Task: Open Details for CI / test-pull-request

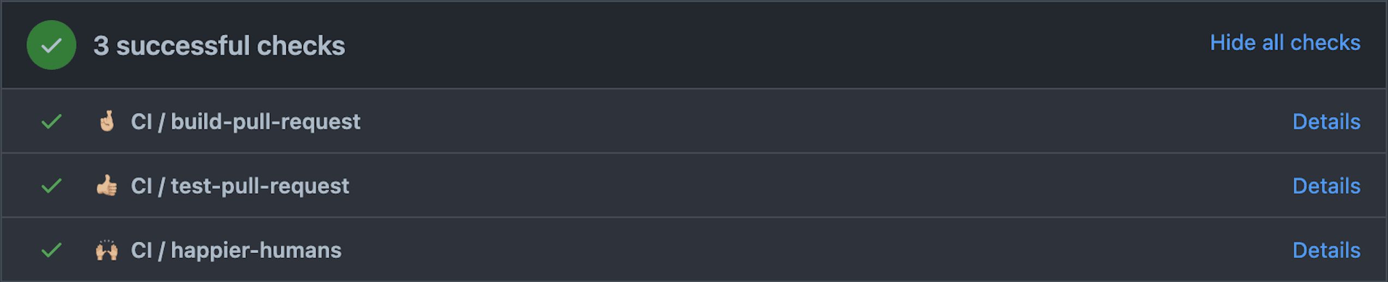Action: 1326,186
